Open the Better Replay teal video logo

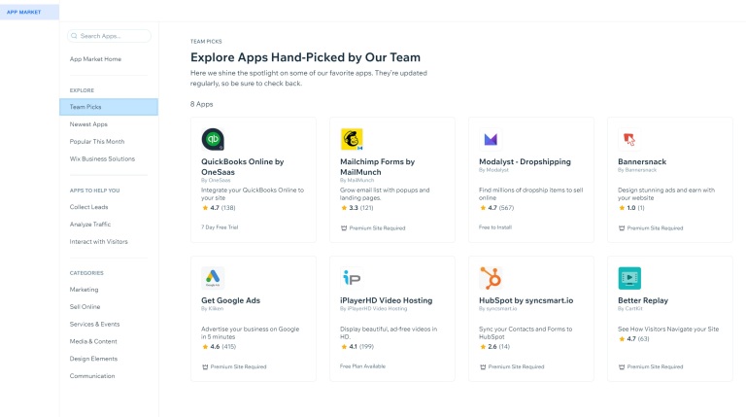coord(629,278)
